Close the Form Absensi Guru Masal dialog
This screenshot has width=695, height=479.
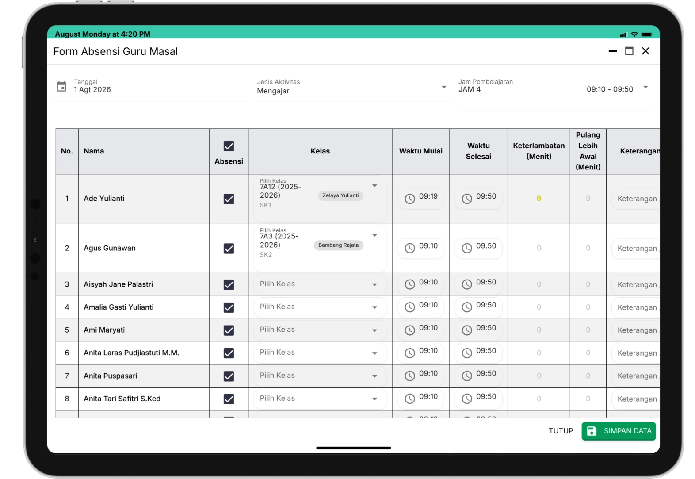(x=645, y=51)
